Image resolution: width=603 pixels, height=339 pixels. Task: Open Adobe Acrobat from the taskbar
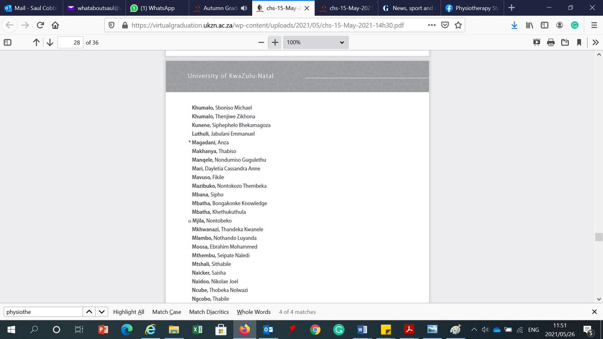(x=410, y=329)
